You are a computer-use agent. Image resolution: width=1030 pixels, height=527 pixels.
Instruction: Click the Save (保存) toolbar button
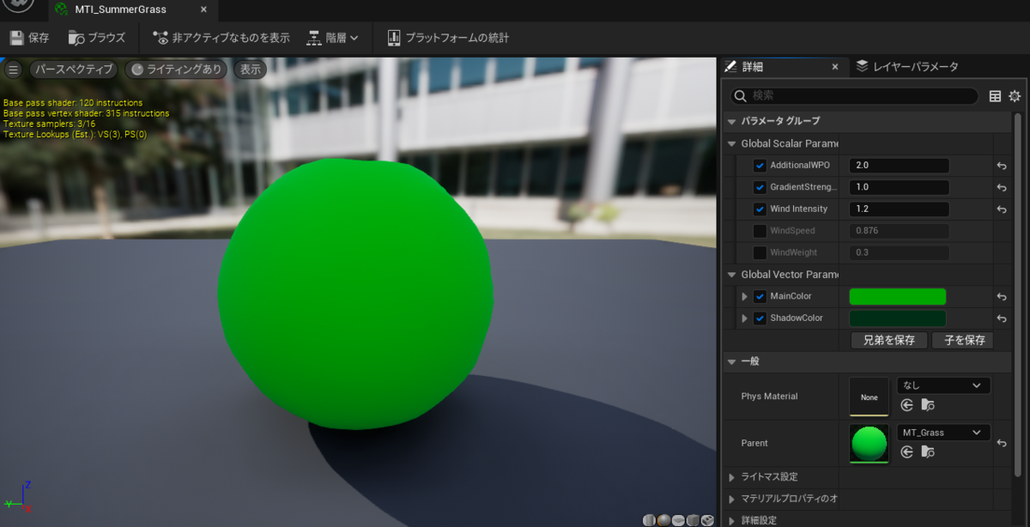[x=30, y=38]
